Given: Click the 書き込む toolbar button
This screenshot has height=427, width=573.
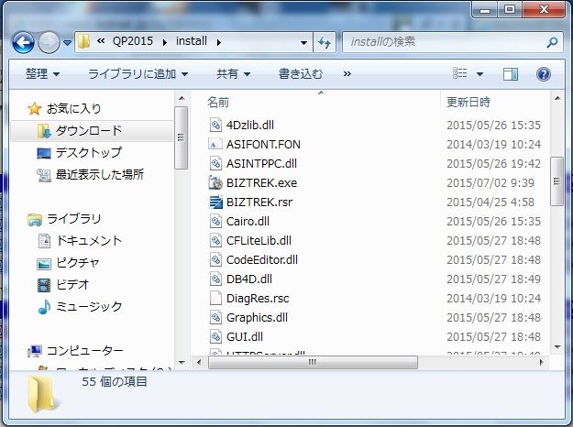Looking at the screenshot, I should 301,74.
